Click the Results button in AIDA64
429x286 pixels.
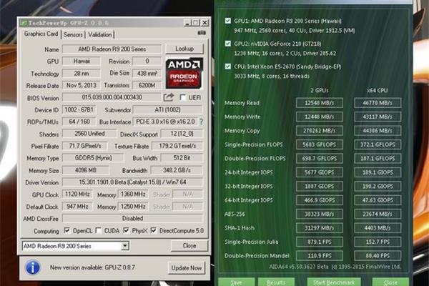tap(276, 282)
